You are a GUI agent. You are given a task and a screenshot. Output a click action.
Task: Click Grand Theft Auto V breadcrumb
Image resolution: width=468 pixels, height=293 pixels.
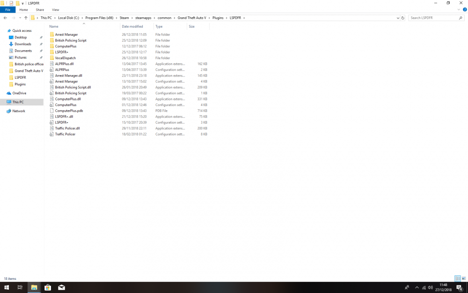192,18
